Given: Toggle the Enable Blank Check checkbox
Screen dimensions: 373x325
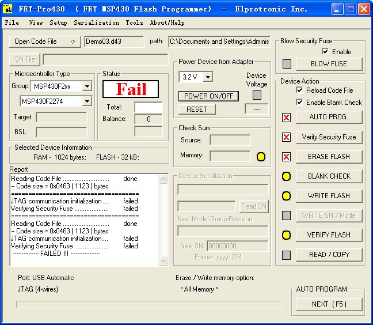Looking at the screenshot, I should pos(299,102).
